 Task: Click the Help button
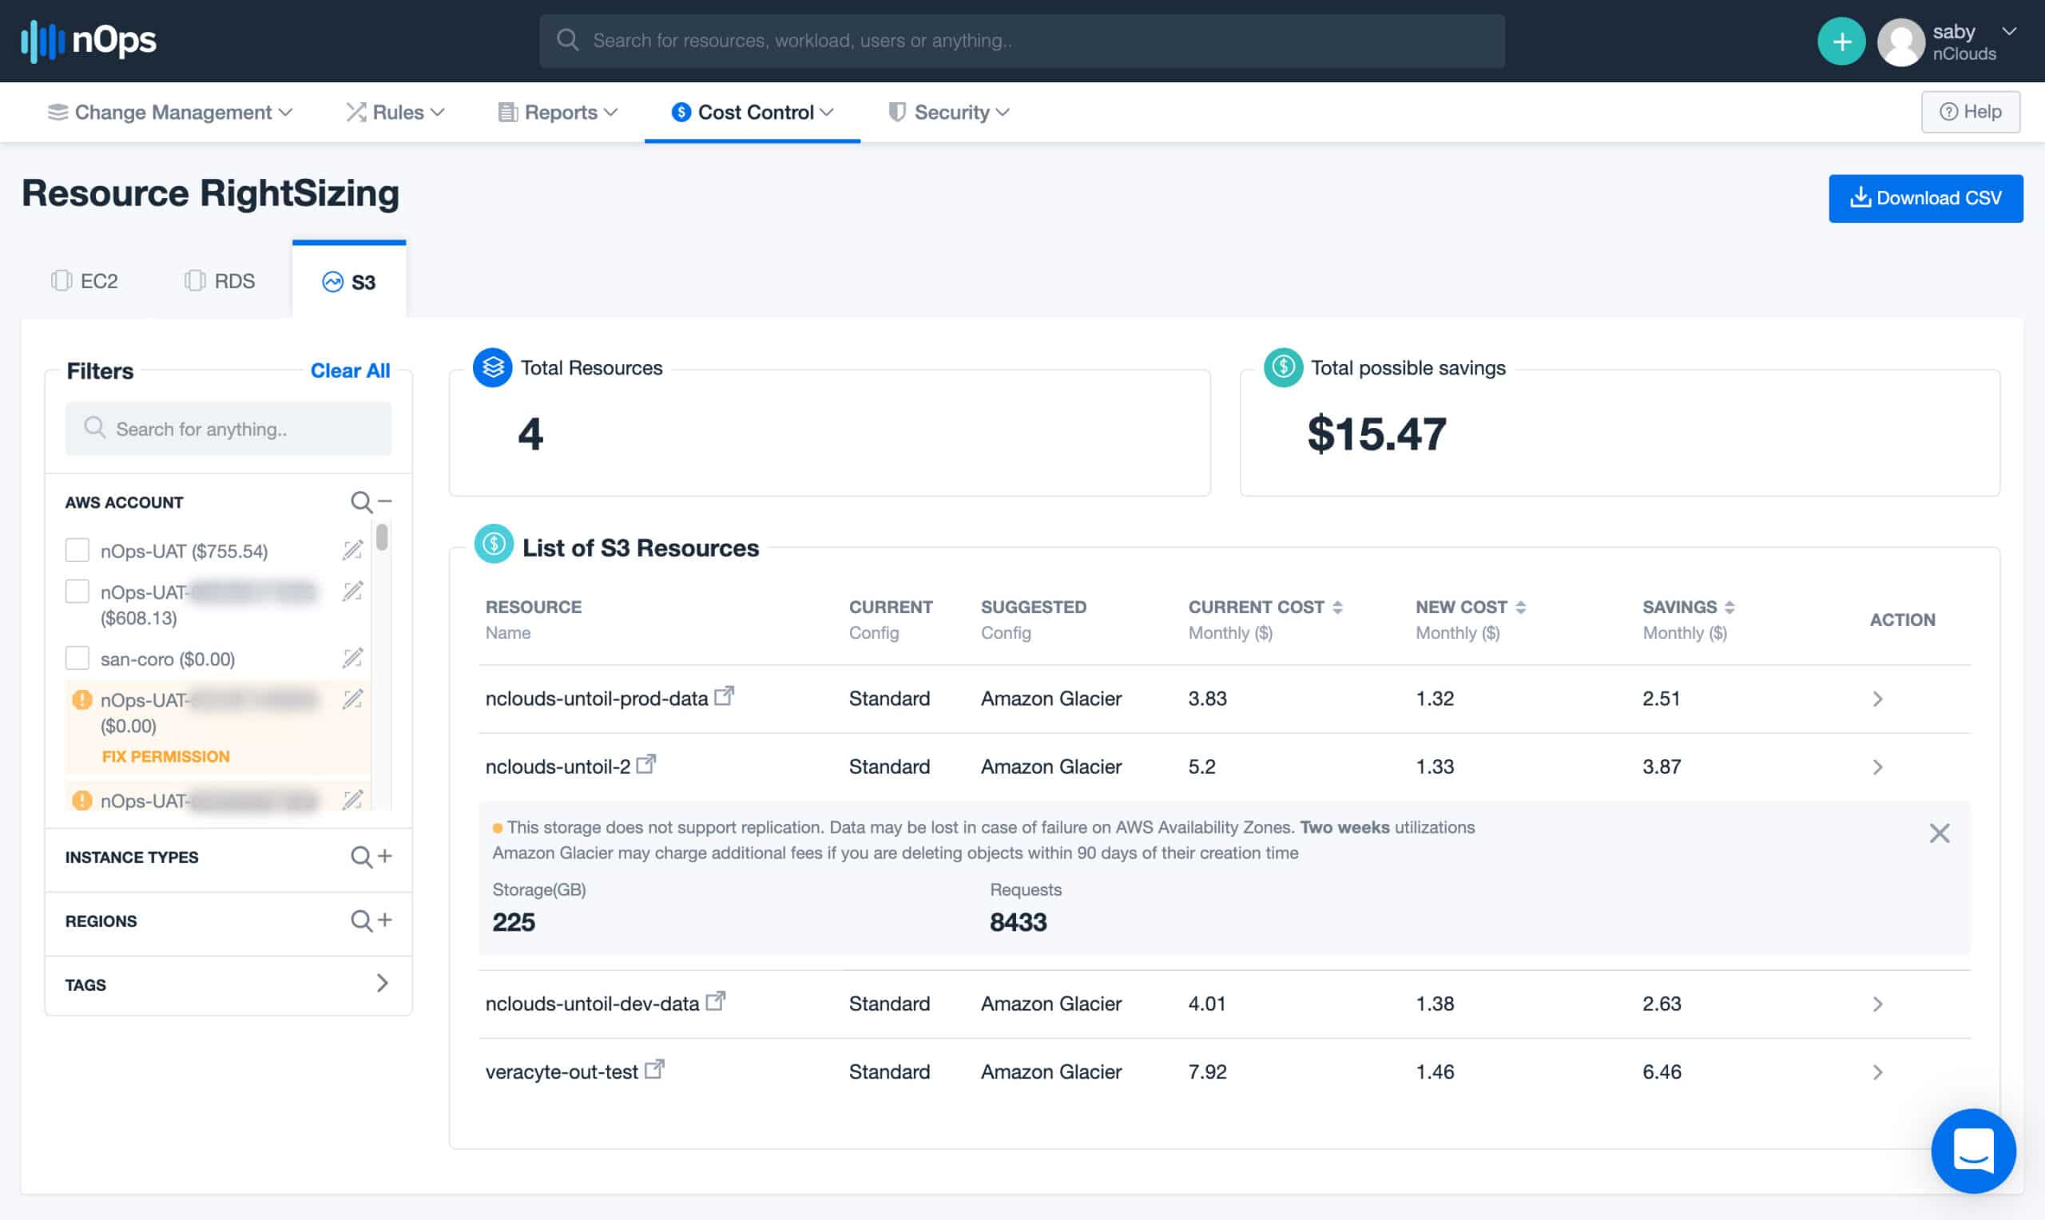pos(1970,112)
